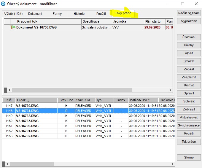
Task: Select row V2-16730.DWG in the document list
Action: coord(88,106)
